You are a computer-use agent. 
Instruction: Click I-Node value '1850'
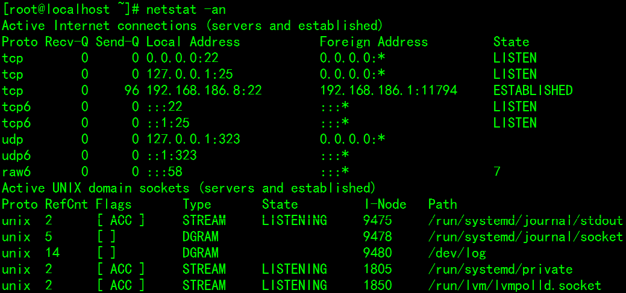pos(378,286)
